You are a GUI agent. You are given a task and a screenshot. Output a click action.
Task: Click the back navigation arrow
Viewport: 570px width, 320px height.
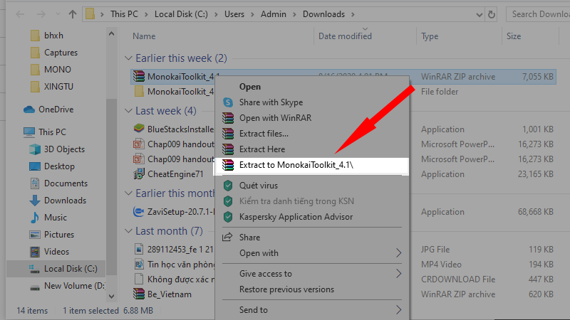(x=20, y=14)
